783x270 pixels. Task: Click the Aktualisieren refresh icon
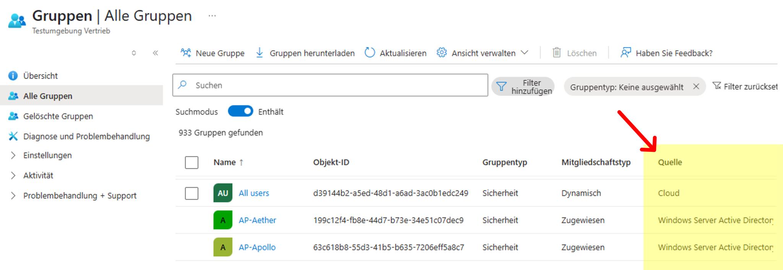point(370,53)
